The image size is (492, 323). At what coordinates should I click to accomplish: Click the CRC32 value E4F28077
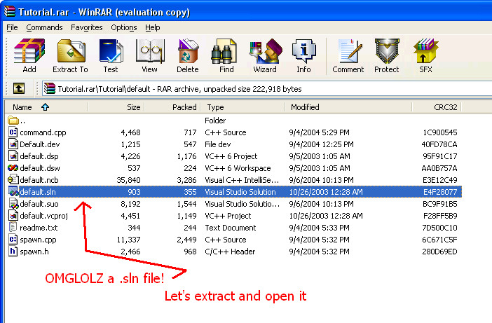click(440, 192)
